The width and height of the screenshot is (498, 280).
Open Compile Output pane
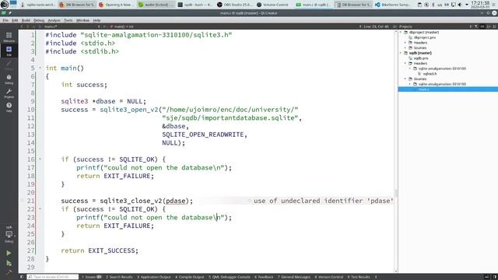[190, 277]
